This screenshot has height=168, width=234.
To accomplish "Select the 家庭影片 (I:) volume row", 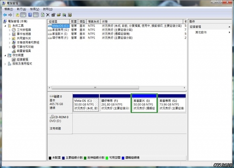I will [x=117, y=34].
